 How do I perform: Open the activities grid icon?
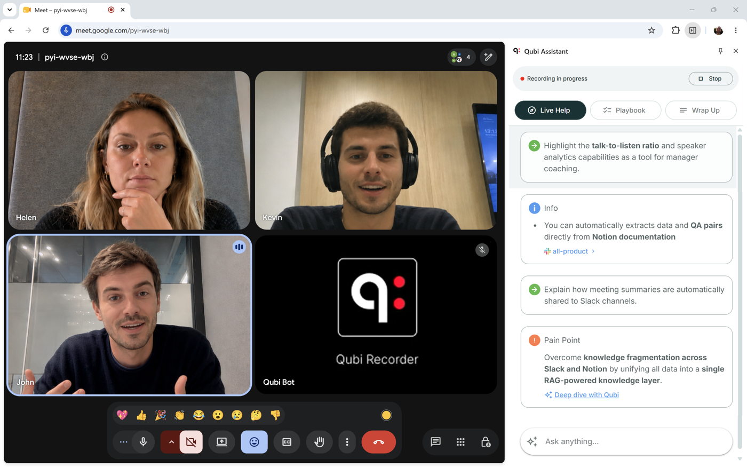(x=460, y=442)
